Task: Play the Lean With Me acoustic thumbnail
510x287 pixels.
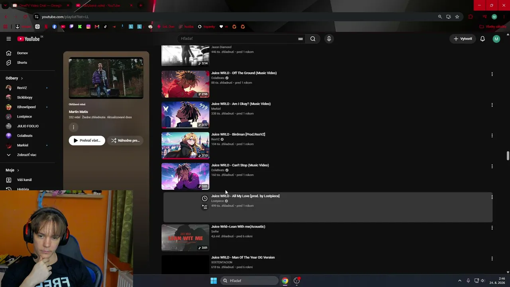Action: click(185, 238)
